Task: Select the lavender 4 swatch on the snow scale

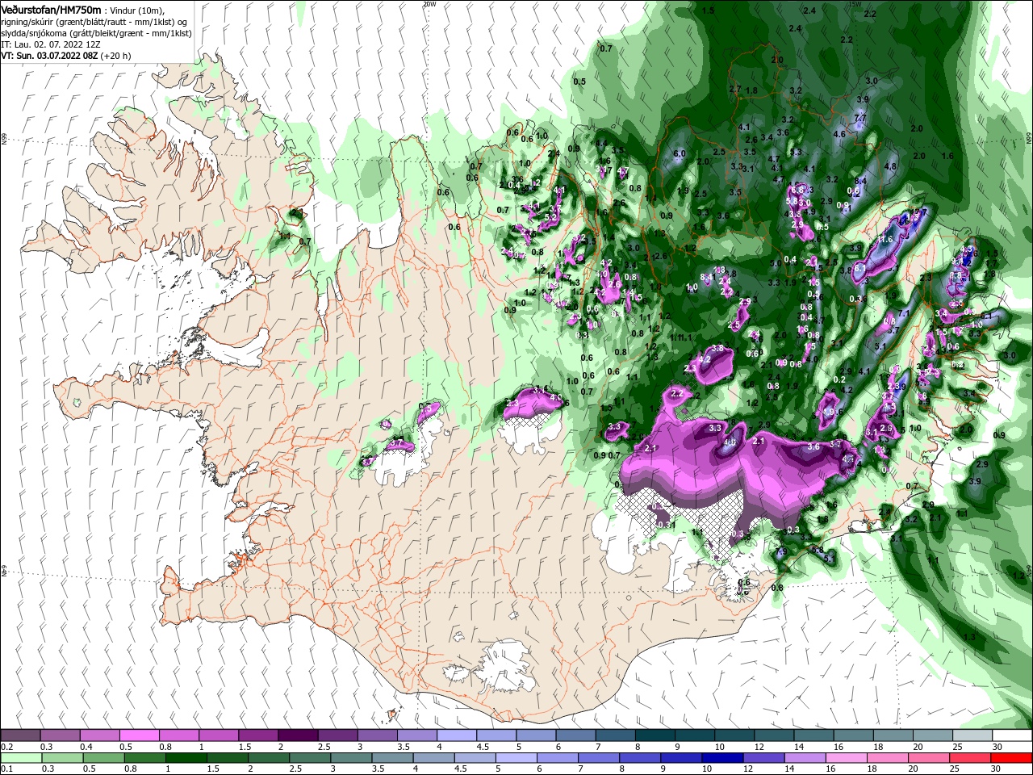Action: [x=457, y=735]
